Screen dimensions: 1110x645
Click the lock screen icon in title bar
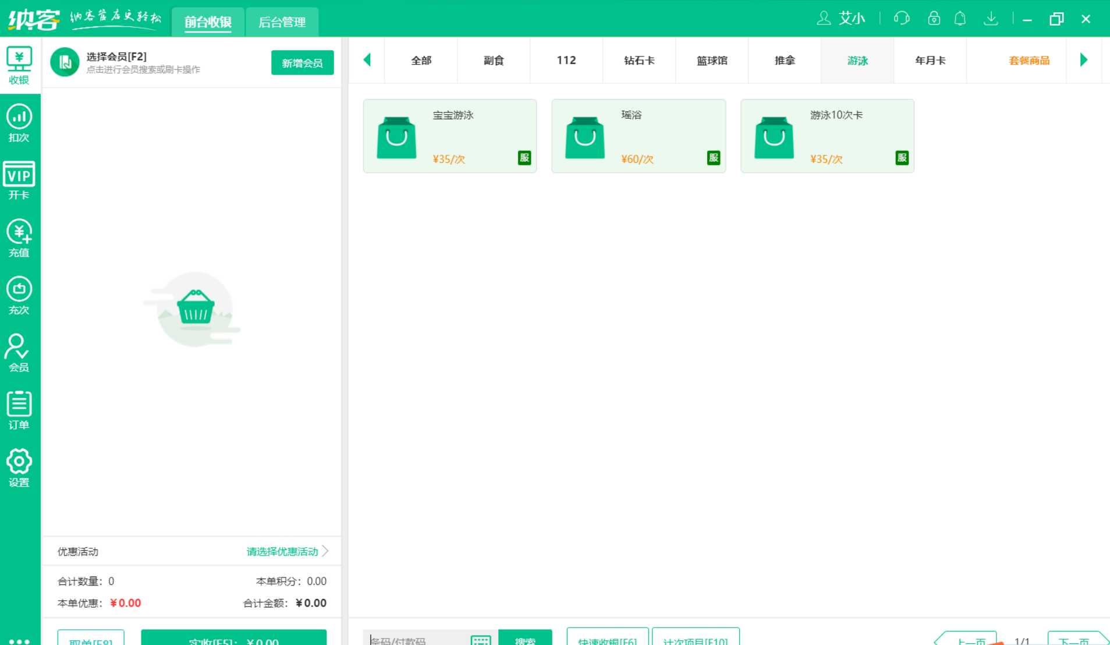(934, 18)
